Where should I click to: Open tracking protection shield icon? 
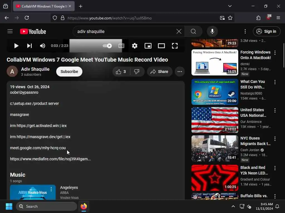point(55,18)
